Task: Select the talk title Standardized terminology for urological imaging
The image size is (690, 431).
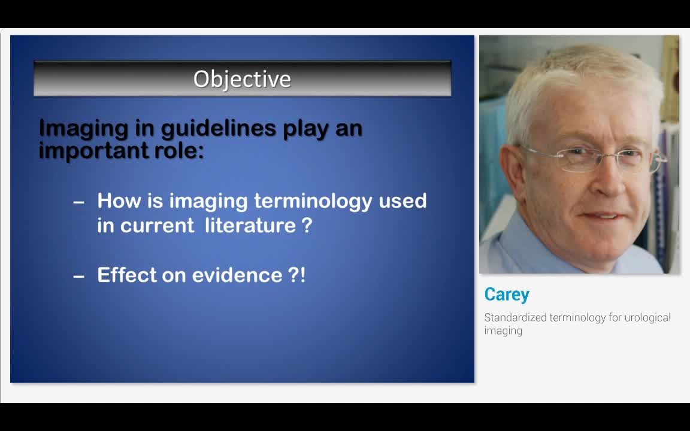Action: (577, 324)
